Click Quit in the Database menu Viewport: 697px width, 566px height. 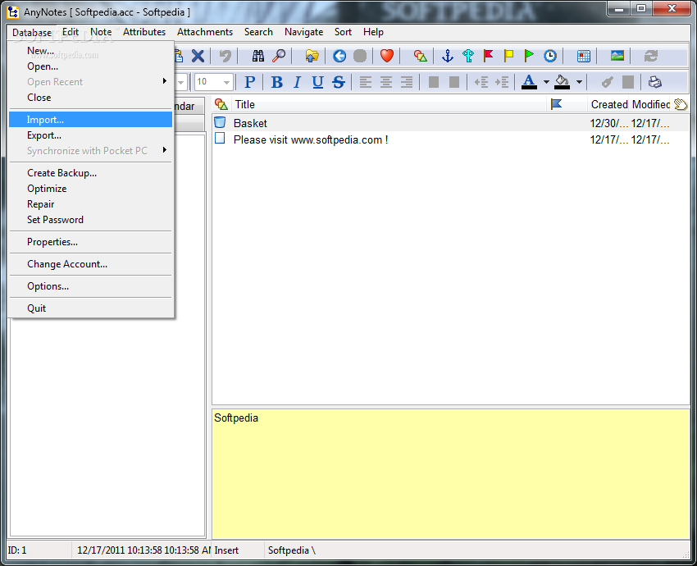click(90, 308)
